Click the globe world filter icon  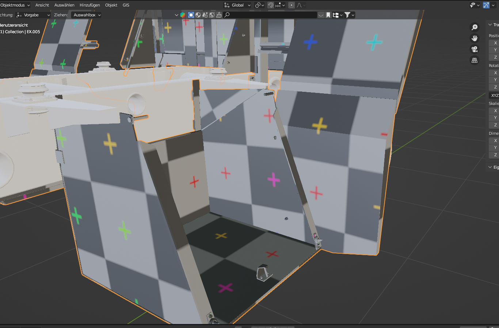click(x=212, y=15)
